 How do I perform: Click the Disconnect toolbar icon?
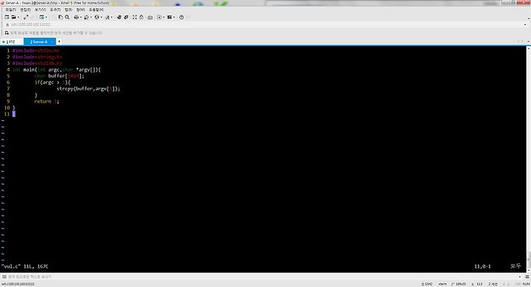[x=26, y=17]
